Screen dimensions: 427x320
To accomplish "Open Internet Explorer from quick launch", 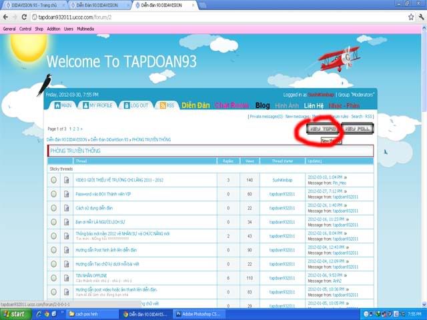I will (39, 314).
